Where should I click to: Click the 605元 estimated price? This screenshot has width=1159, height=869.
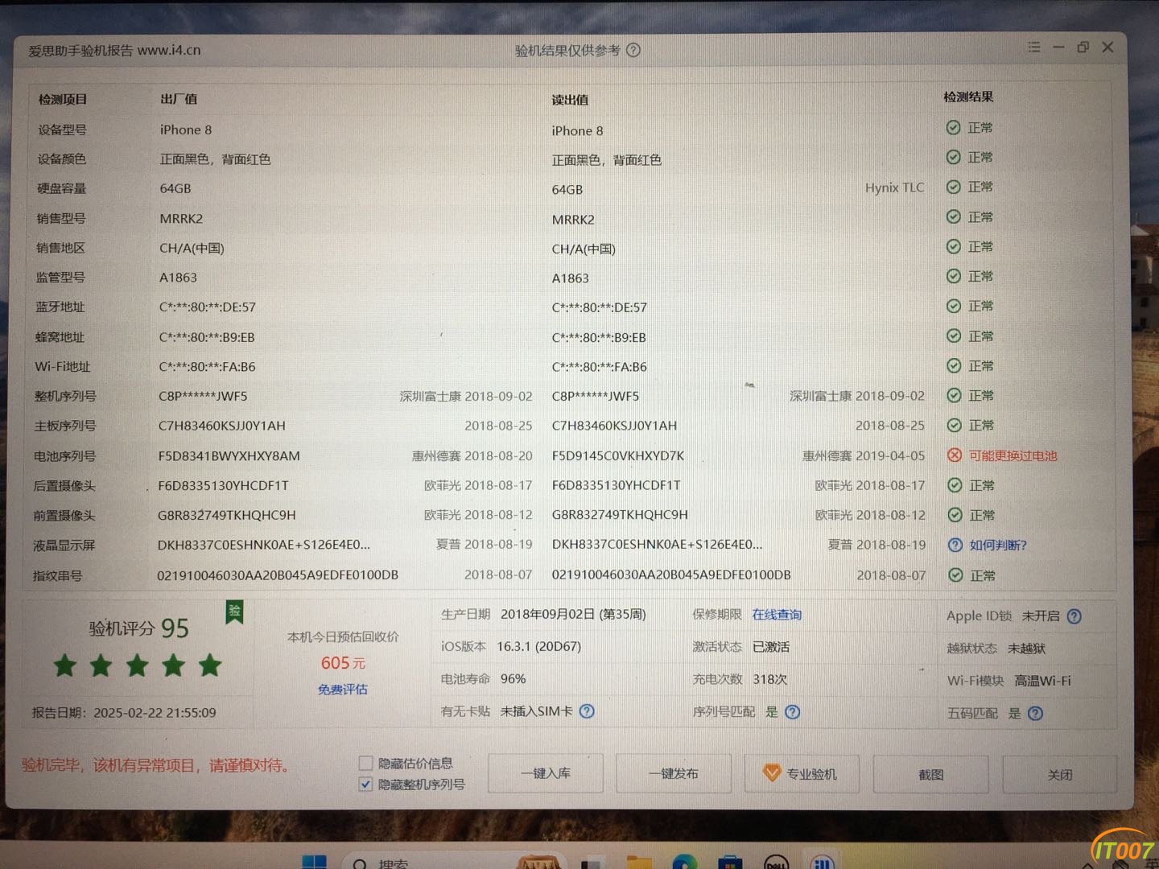point(343,663)
